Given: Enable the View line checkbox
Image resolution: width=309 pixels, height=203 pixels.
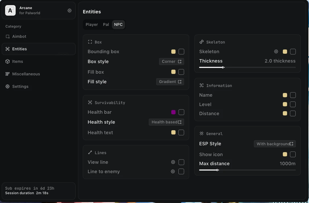Looking at the screenshot, I should (x=181, y=162).
